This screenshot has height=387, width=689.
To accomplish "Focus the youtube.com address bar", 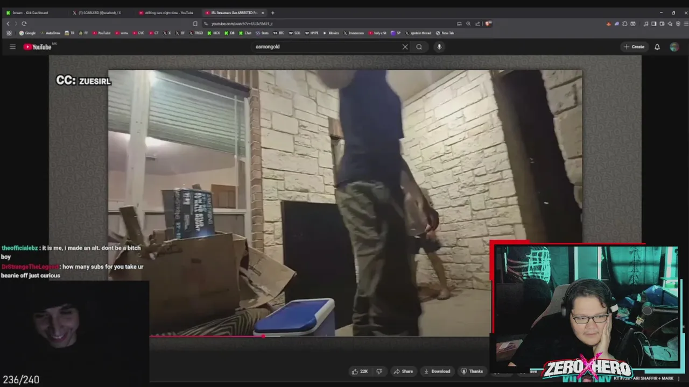I will 328,24.
